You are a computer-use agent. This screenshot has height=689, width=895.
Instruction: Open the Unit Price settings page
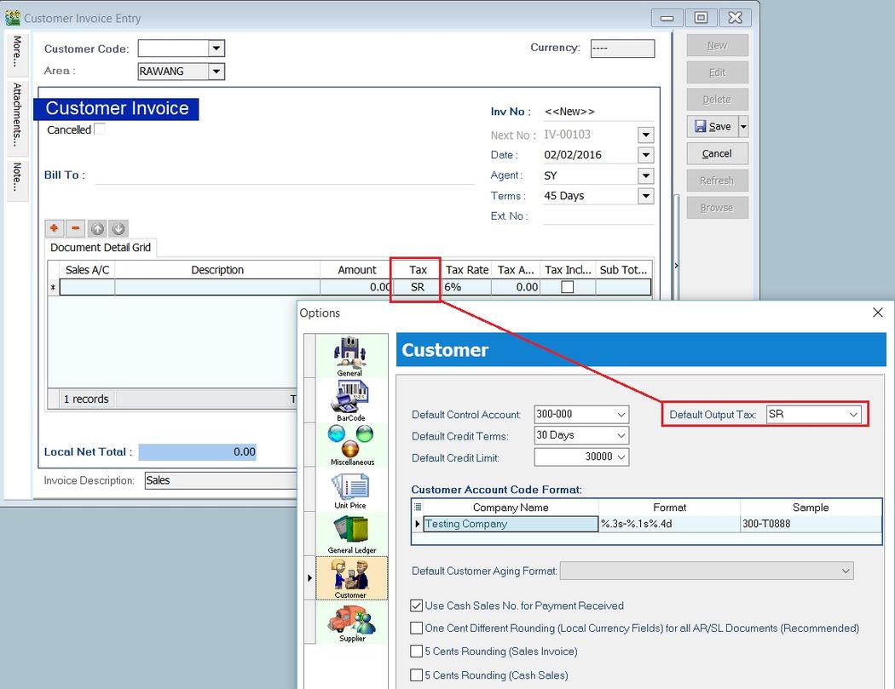click(352, 490)
